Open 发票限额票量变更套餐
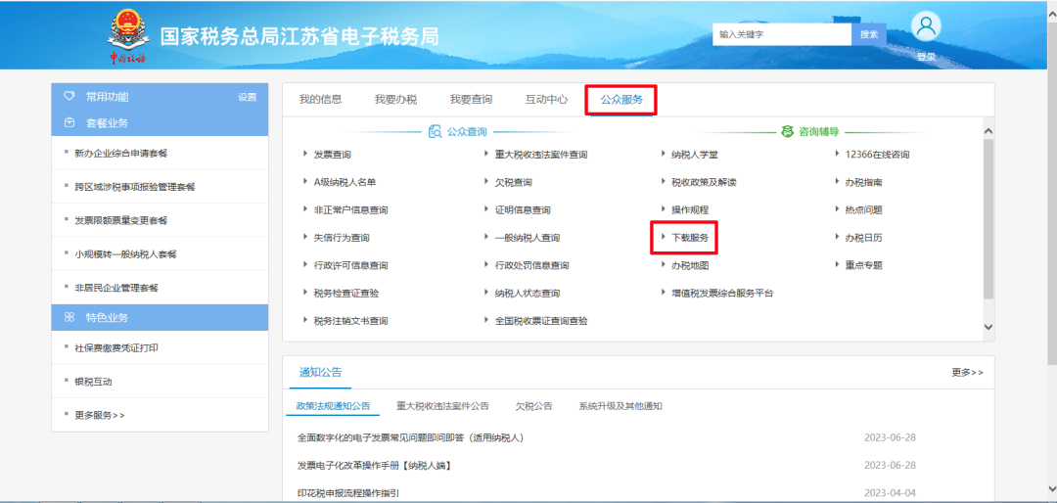The image size is (1057, 503). pyautogui.click(x=120, y=220)
